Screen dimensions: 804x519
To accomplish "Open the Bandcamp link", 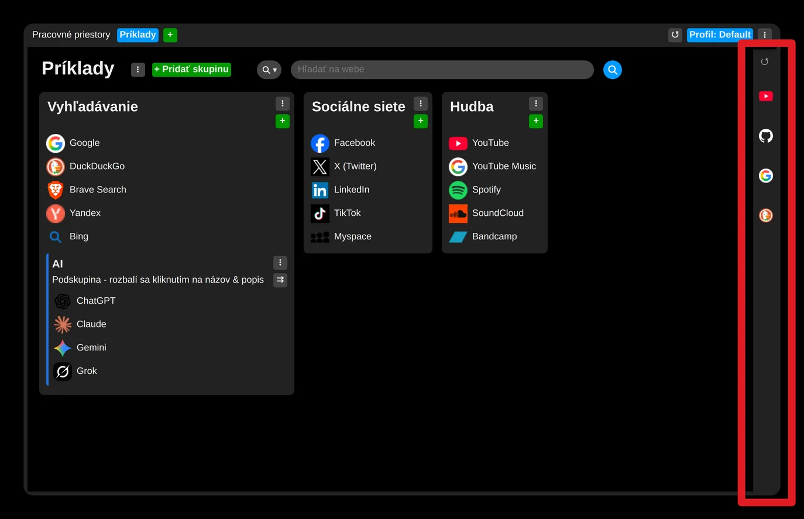I will pyautogui.click(x=483, y=236).
